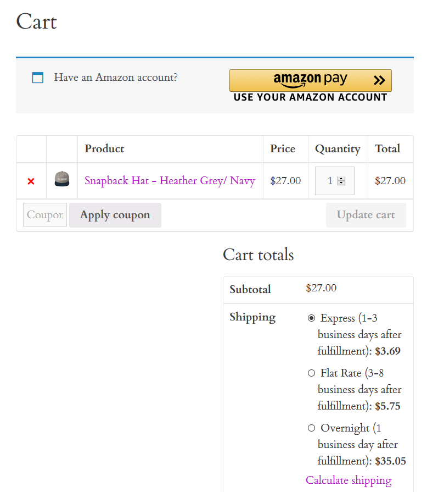The image size is (427, 492).
Task: Decrease hat quantity with the down arrow
Action: click(341, 183)
